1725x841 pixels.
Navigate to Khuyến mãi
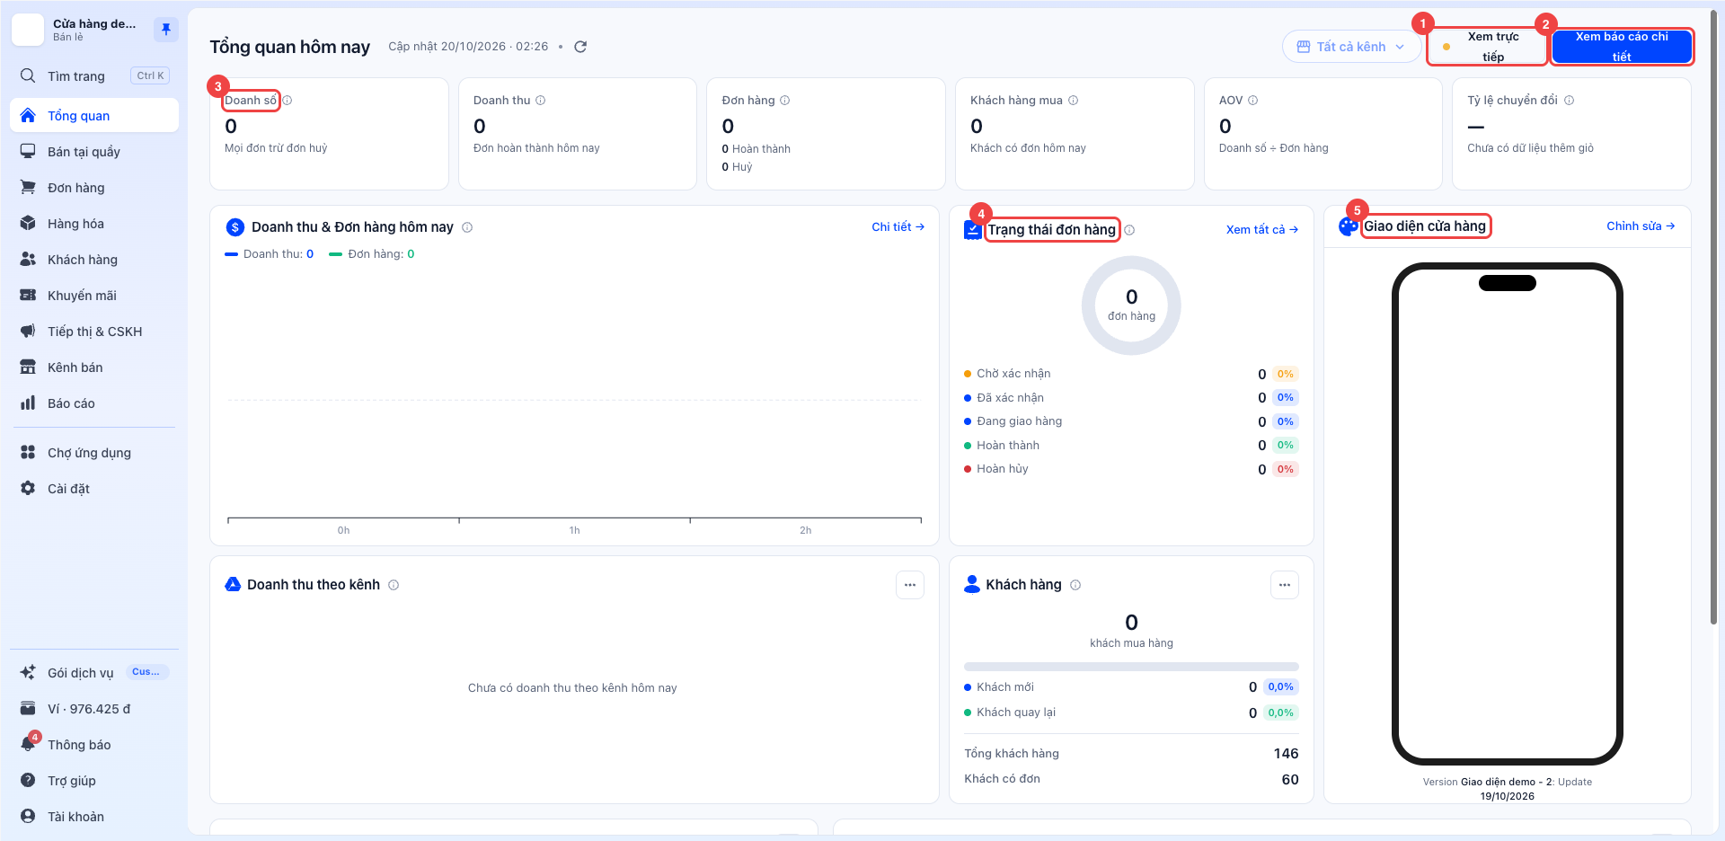pos(94,296)
